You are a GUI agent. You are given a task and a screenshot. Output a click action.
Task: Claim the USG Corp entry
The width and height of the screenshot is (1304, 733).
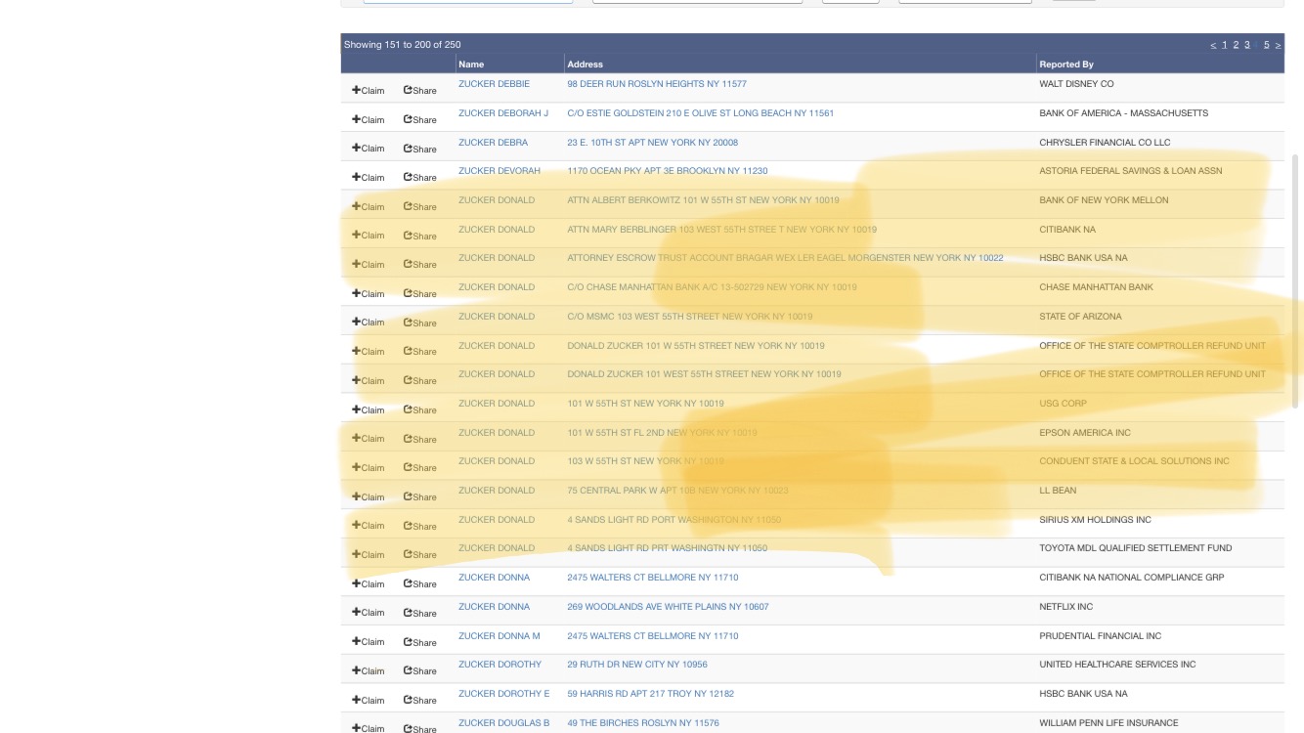[369, 410]
